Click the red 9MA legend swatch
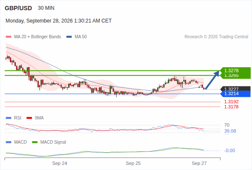Screen dimensions: 252x170 pyautogui.click(x=29, y=118)
